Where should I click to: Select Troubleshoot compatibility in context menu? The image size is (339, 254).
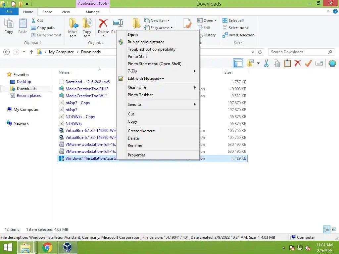[x=158, y=49]
